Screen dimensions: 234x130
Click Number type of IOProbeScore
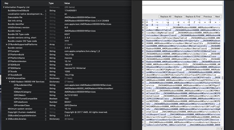(53, 102)
